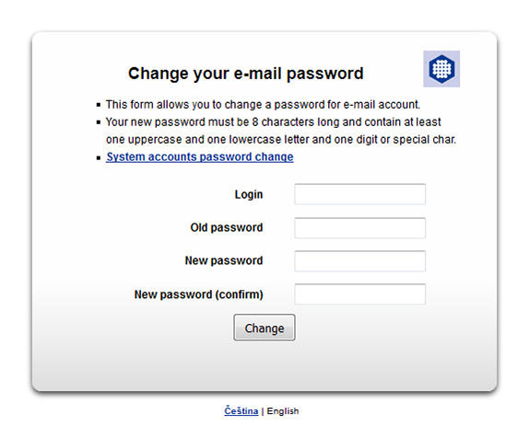Click bullet marker before Your new password

(99, 122)
